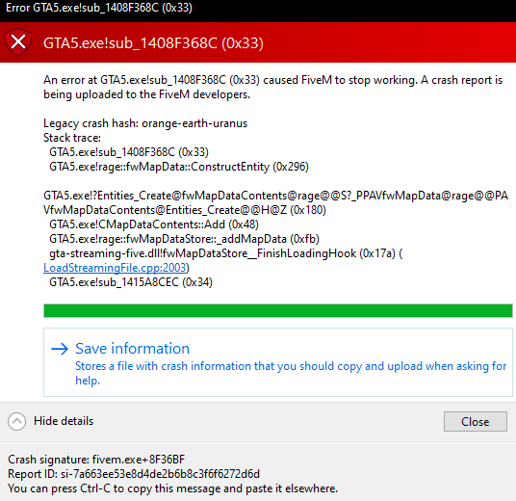Click the Entities_Create@fwMapDataContents stack line
The image size is (516, 501).
pyautogui.click(x=275, y=202)
